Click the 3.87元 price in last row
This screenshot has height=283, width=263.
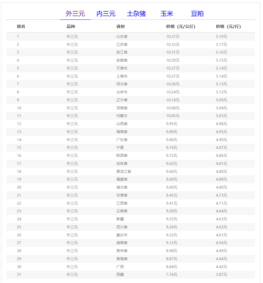coord(221,274)
